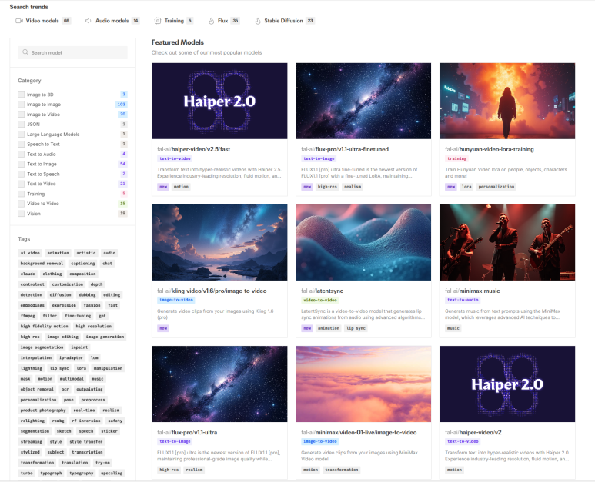
Task: Click the 'Search trends' label
Action: pos(28,7)
